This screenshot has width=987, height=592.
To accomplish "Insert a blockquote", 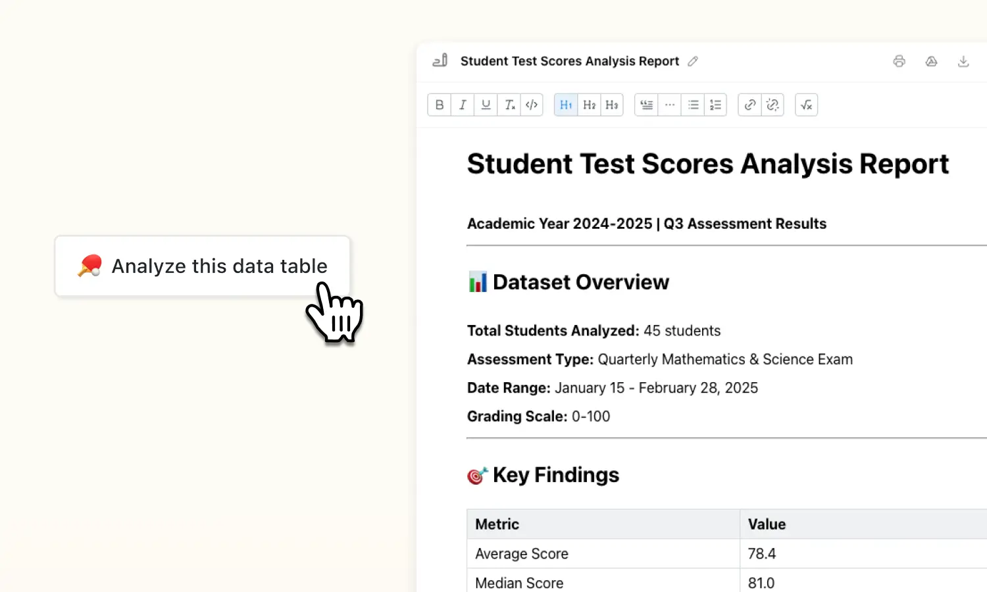I will pyautogui.click(x=645, y=105).
